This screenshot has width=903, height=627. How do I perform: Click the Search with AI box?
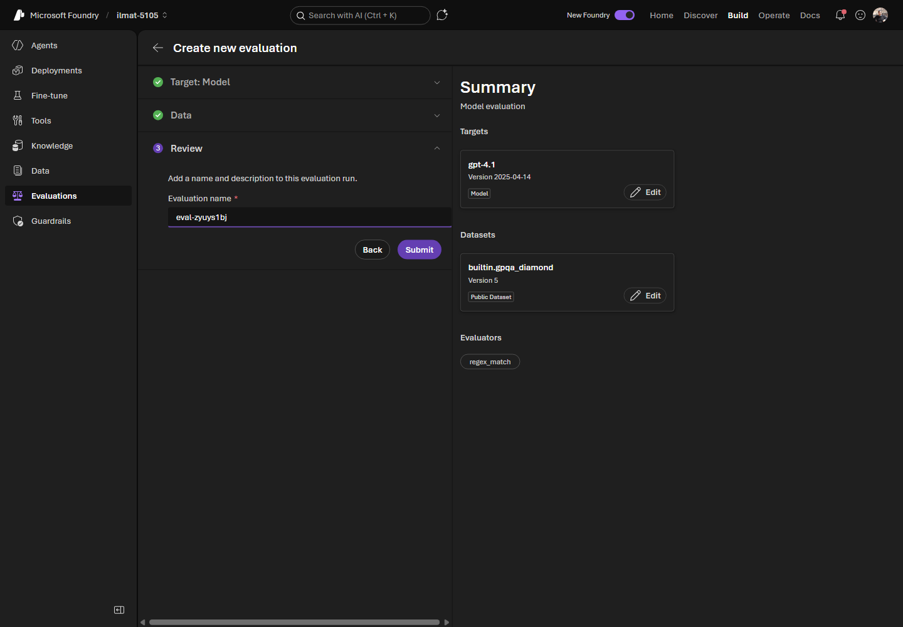[x=360, y=15]
